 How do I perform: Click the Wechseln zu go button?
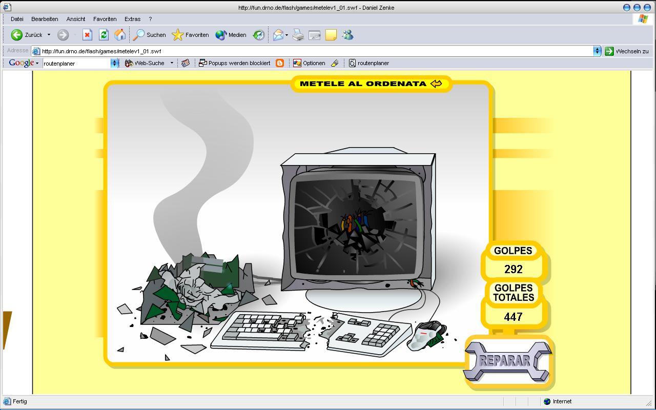click(626, 51)
